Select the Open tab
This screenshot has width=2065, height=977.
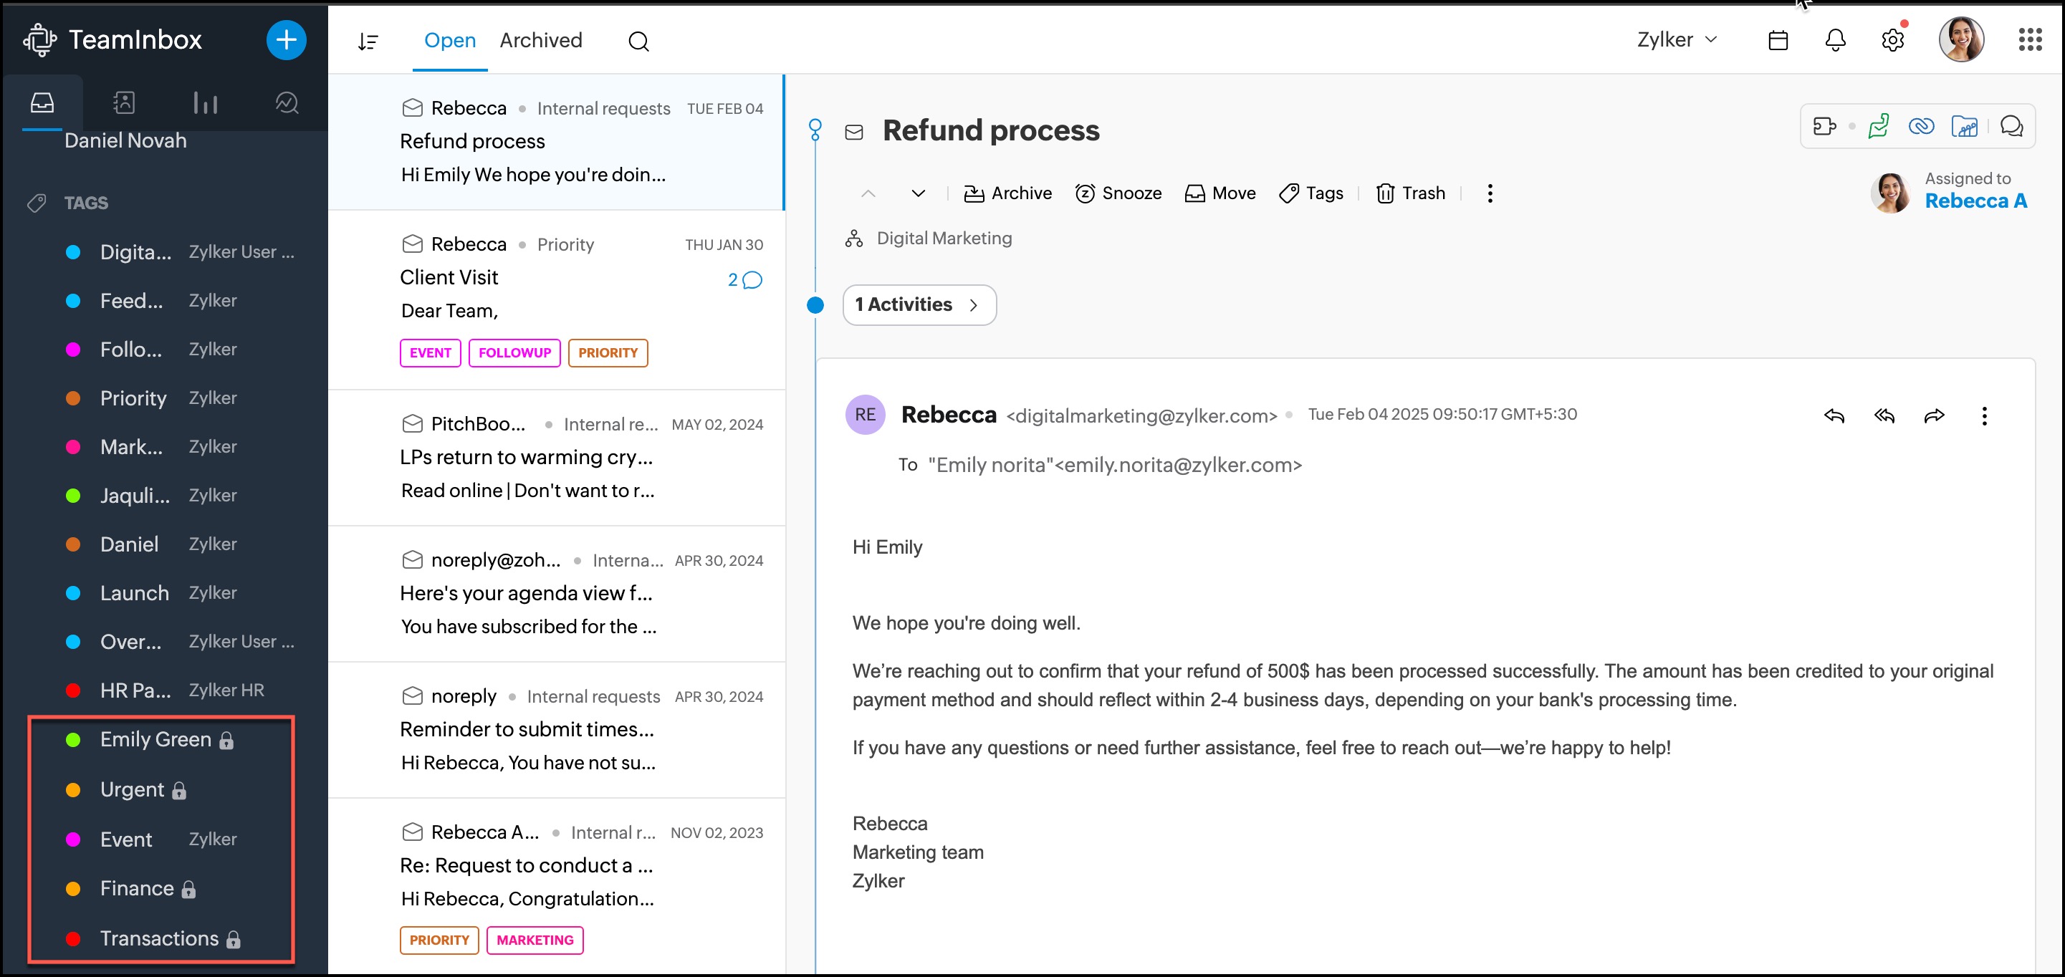click(449, 40)
